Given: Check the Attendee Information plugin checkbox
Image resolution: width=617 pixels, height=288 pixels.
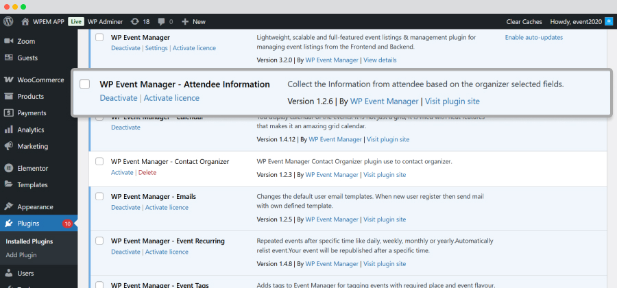Looking at the screenshot, I should click(x=84, y=84).
